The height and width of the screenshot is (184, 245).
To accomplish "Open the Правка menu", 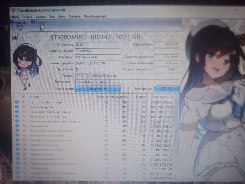I will (x=27, y=17).
